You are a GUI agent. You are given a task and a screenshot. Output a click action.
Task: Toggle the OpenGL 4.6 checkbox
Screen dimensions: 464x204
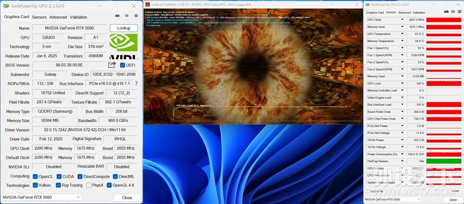click(x=109, y=185)
